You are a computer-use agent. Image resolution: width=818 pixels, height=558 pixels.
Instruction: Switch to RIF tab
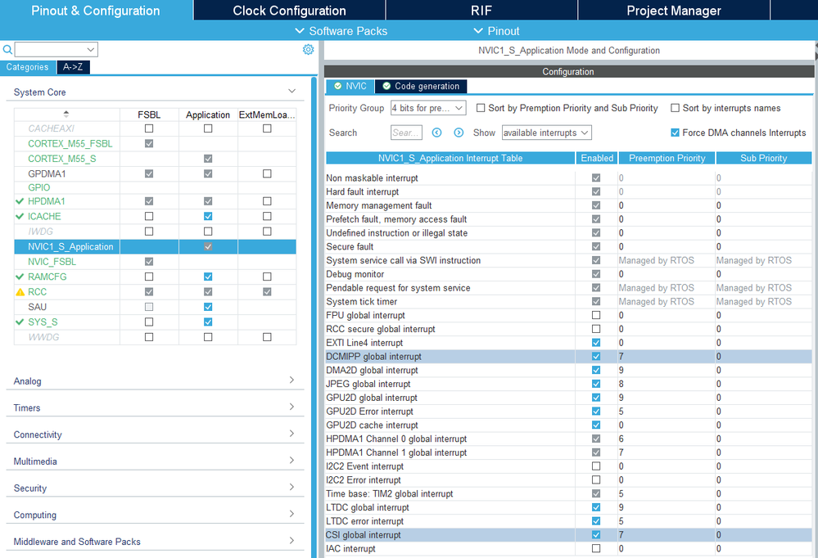click(481, 11)
